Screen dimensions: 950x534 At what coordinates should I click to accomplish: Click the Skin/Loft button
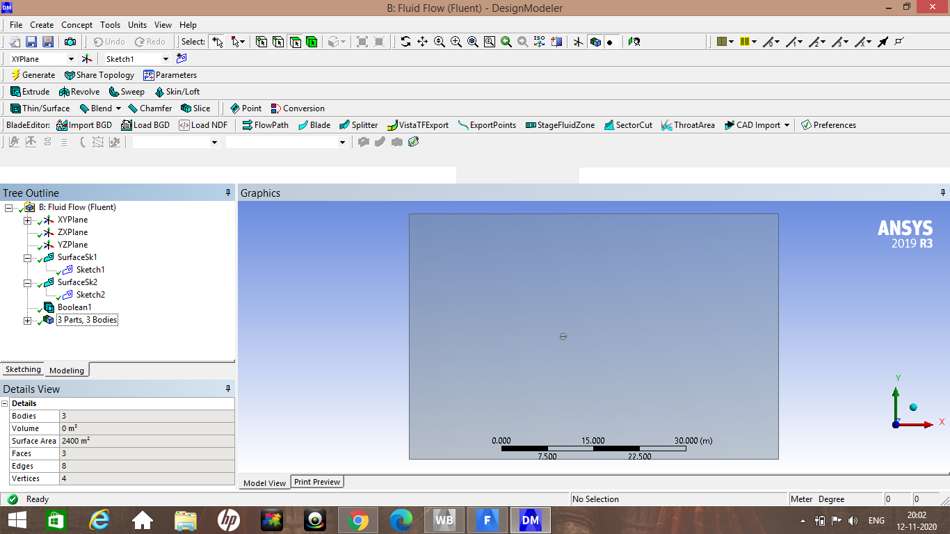[x=177, y=92]
